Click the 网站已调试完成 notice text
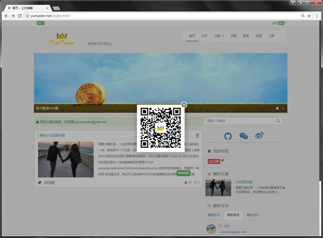Viewport: 323px width, 238px height. point(73,122)
